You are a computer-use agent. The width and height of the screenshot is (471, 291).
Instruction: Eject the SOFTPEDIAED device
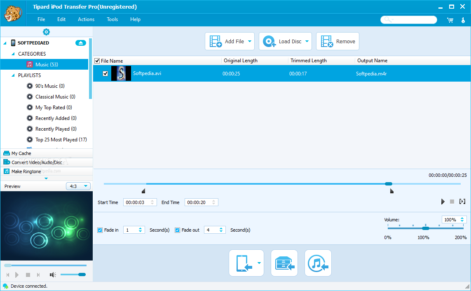[x=80, y=43]
